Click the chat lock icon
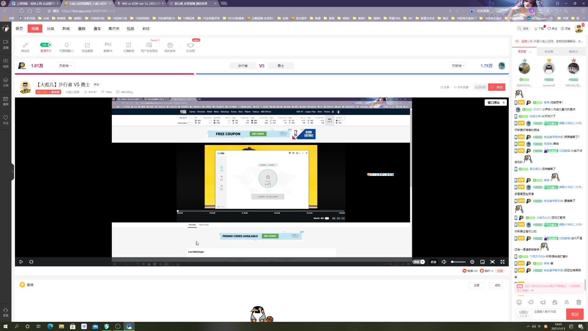This screenshot has width=588, height=331. point(567,302)
